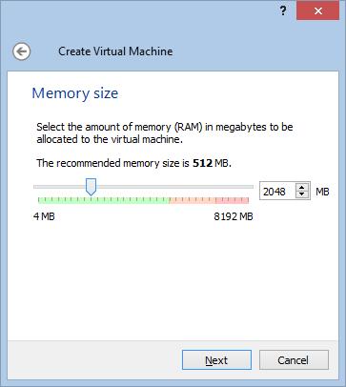346x387 pixels.
Task: Click the memory allocation description paragraph
Action: [165, 133]
